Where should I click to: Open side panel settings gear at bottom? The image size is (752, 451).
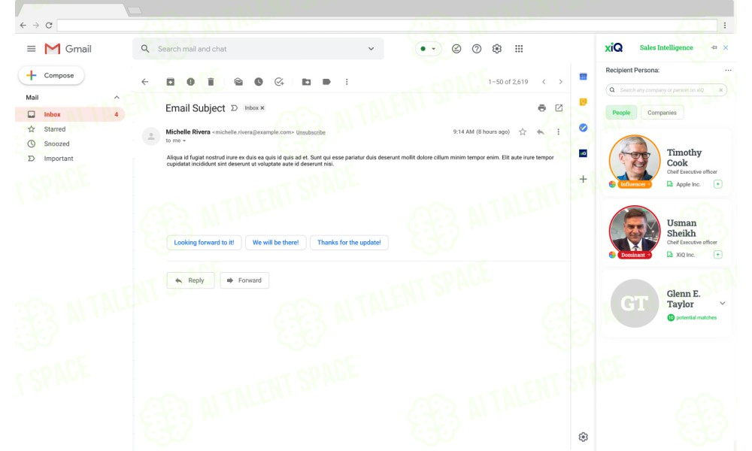584,437
